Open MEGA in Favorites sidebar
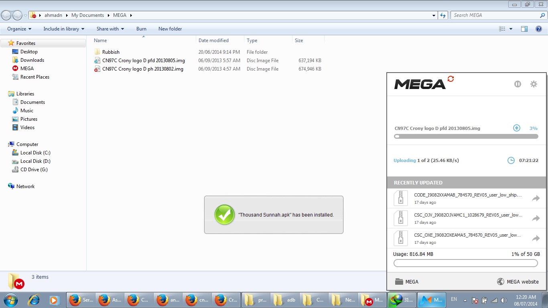 [x=27, y=69]
